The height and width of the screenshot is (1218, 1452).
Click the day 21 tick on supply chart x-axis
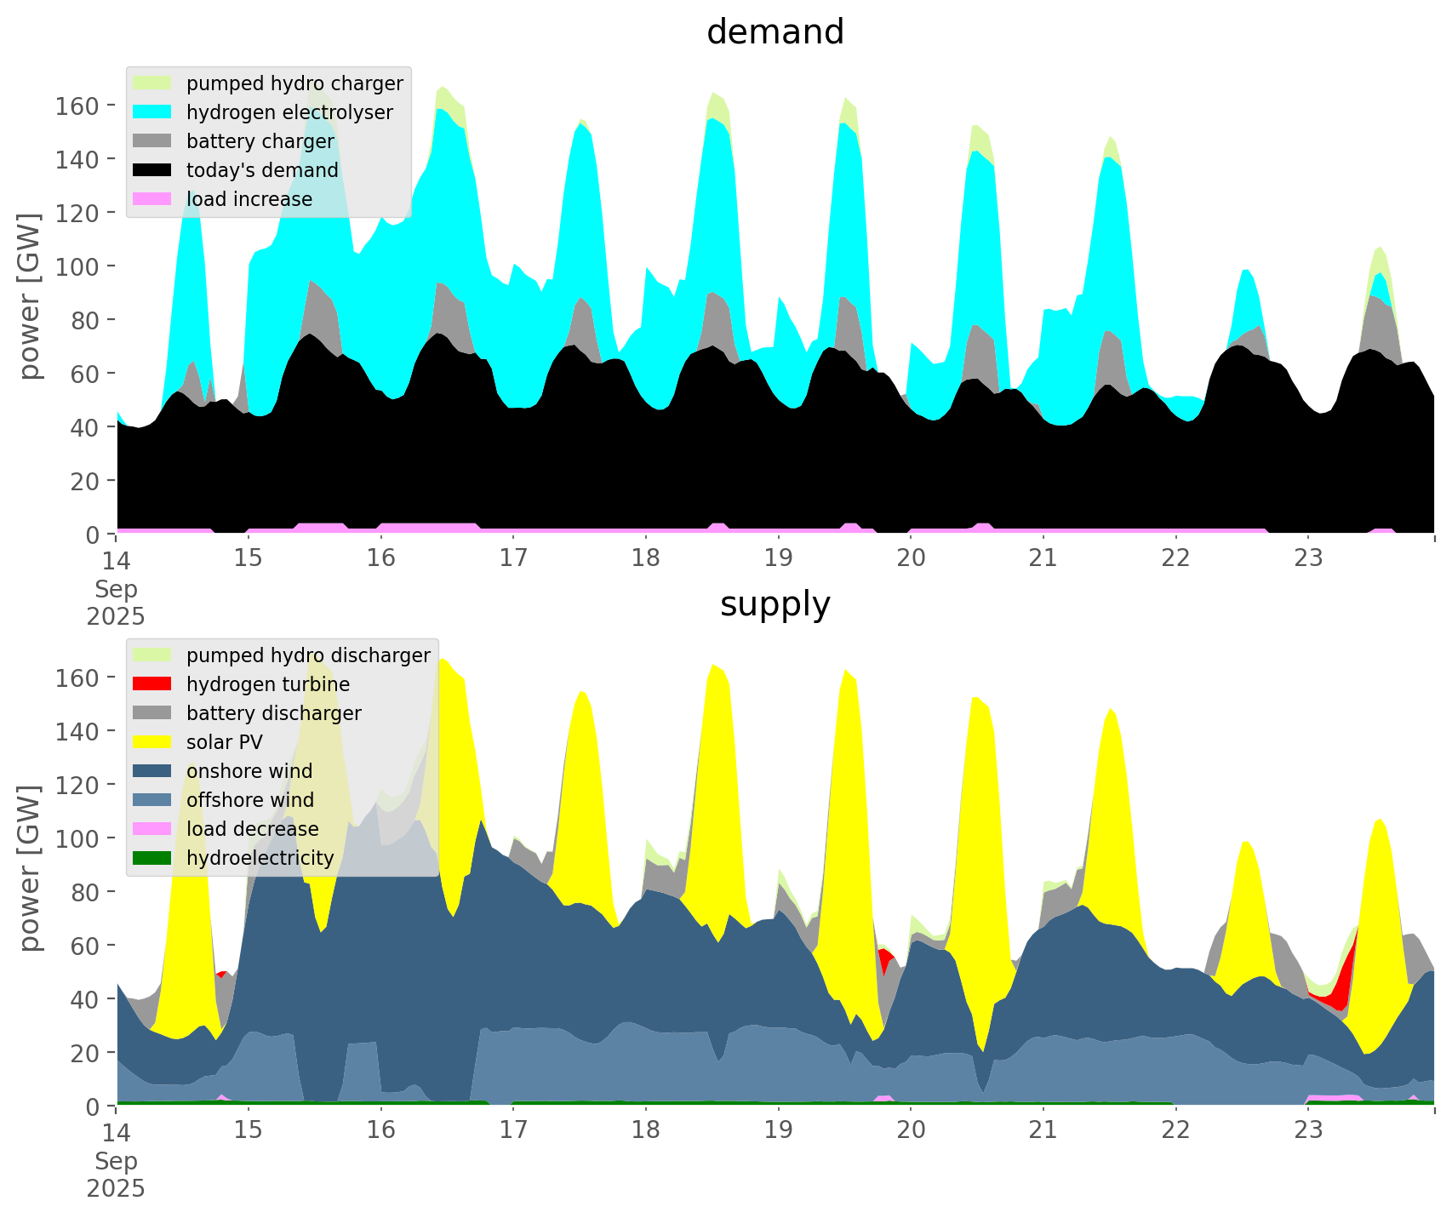(1043, 1130)
